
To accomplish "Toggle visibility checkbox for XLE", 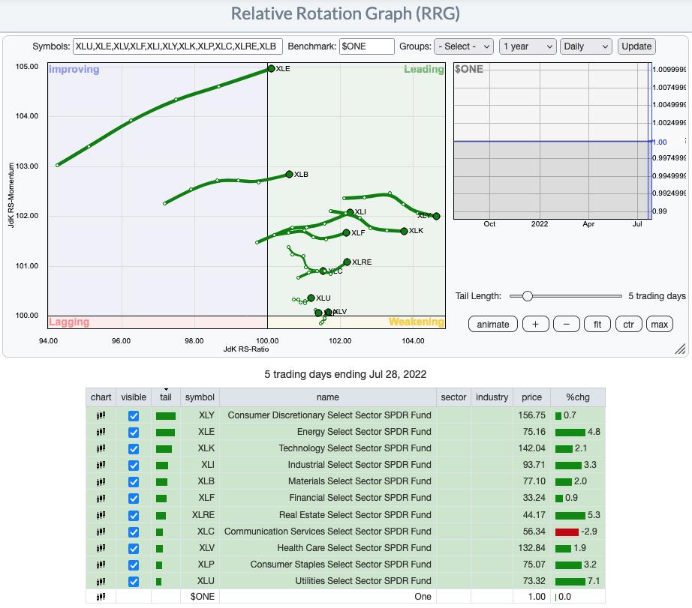I will click(134, 433).
